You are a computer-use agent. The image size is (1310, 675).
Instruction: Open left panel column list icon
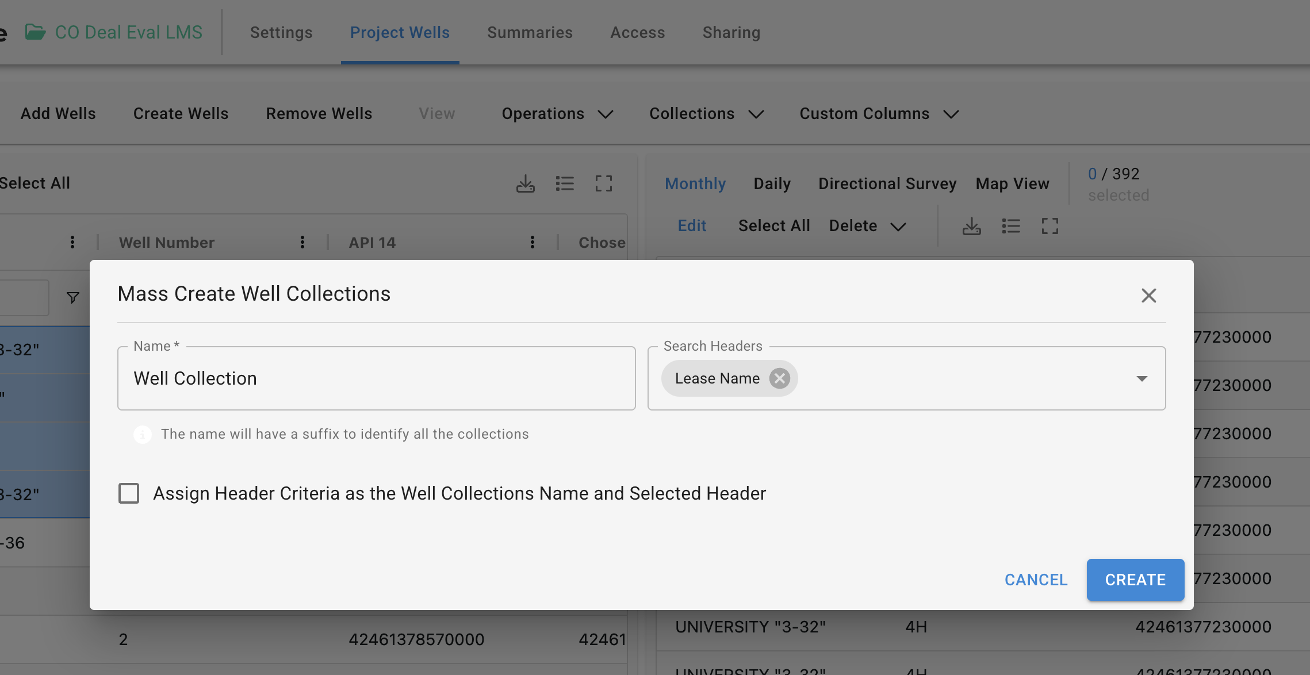click(x=565, y=183)
